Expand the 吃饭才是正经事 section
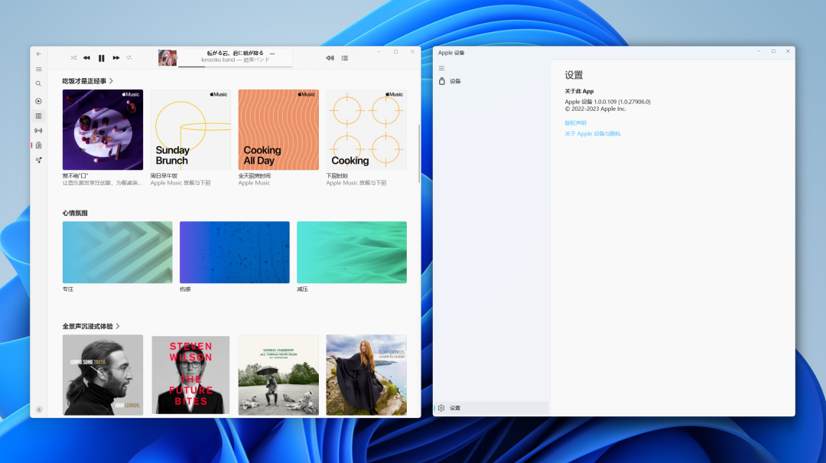826x463 pixels. pyautogui.click(x=87, y=81)
